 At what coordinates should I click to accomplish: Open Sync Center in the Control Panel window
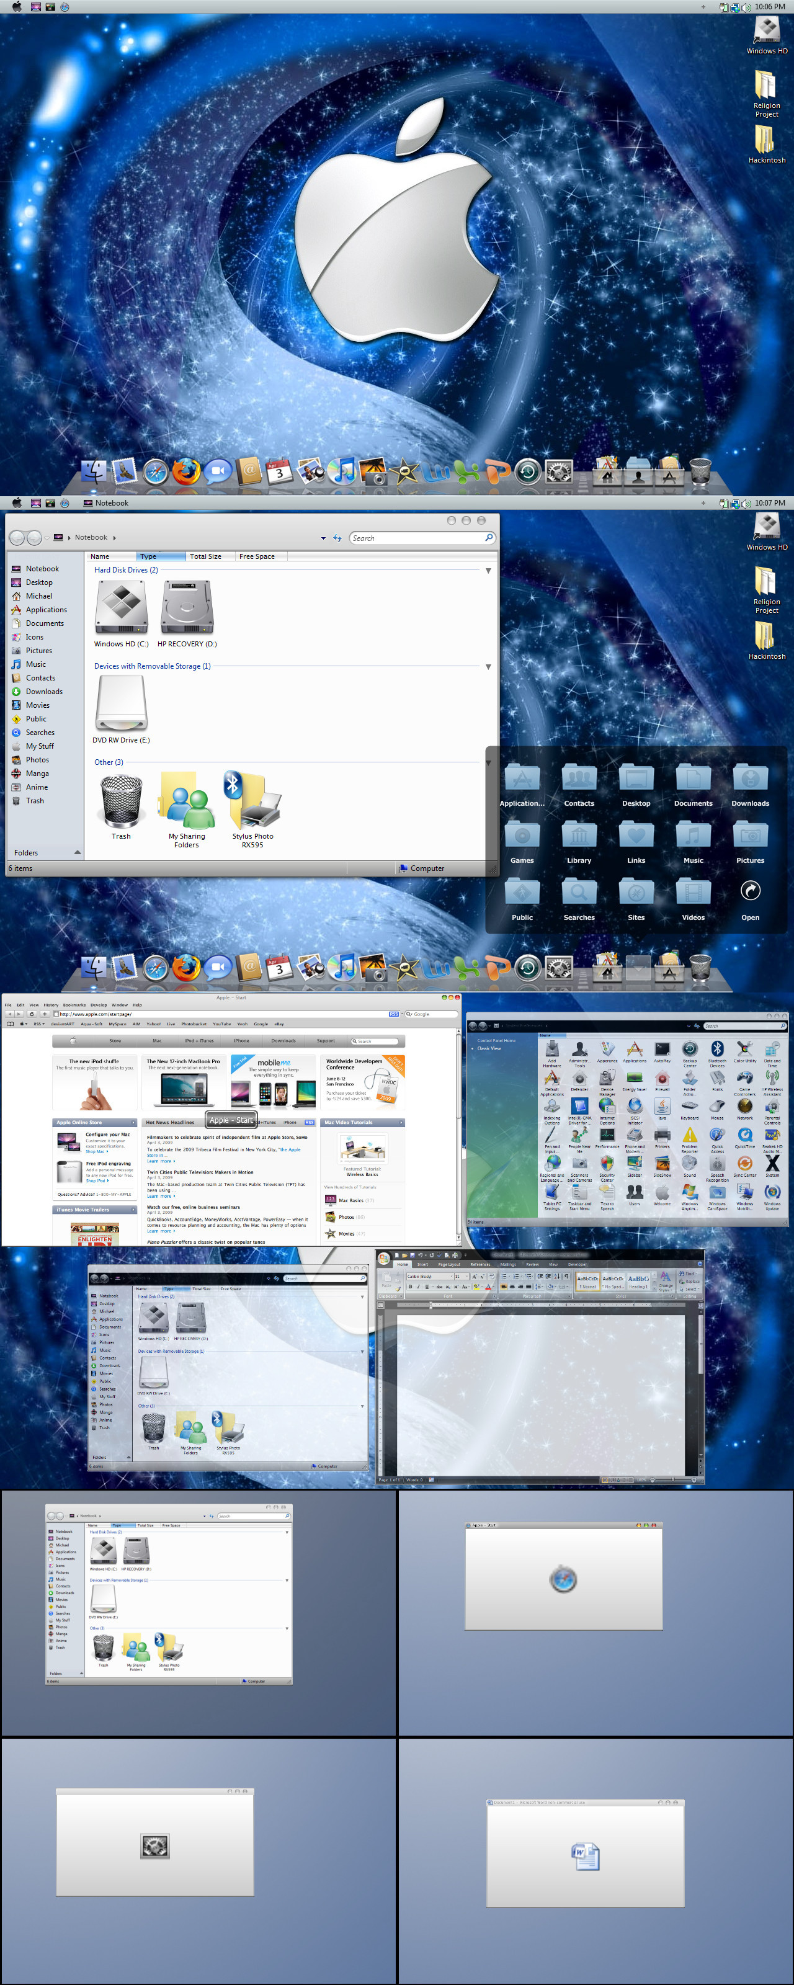click(744, 1165)
